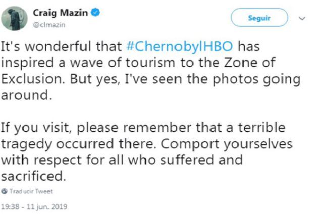Click the word "around." in the tweet
The width and height of the screenshot is (323, 219).
tap(27, 95)
